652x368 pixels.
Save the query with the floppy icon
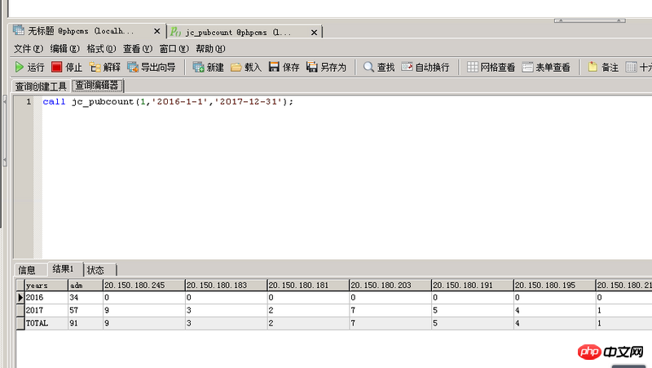274,67
